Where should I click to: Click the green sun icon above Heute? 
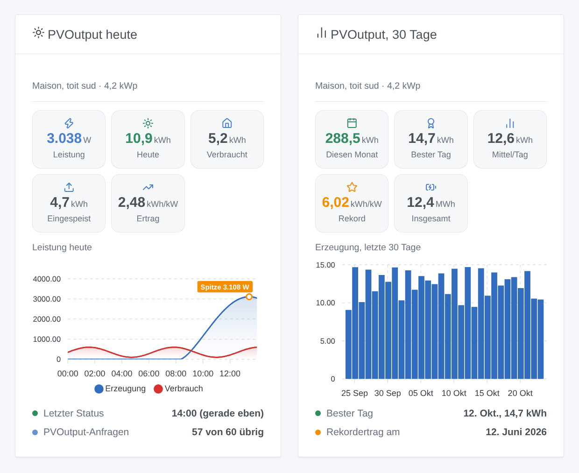148,123
